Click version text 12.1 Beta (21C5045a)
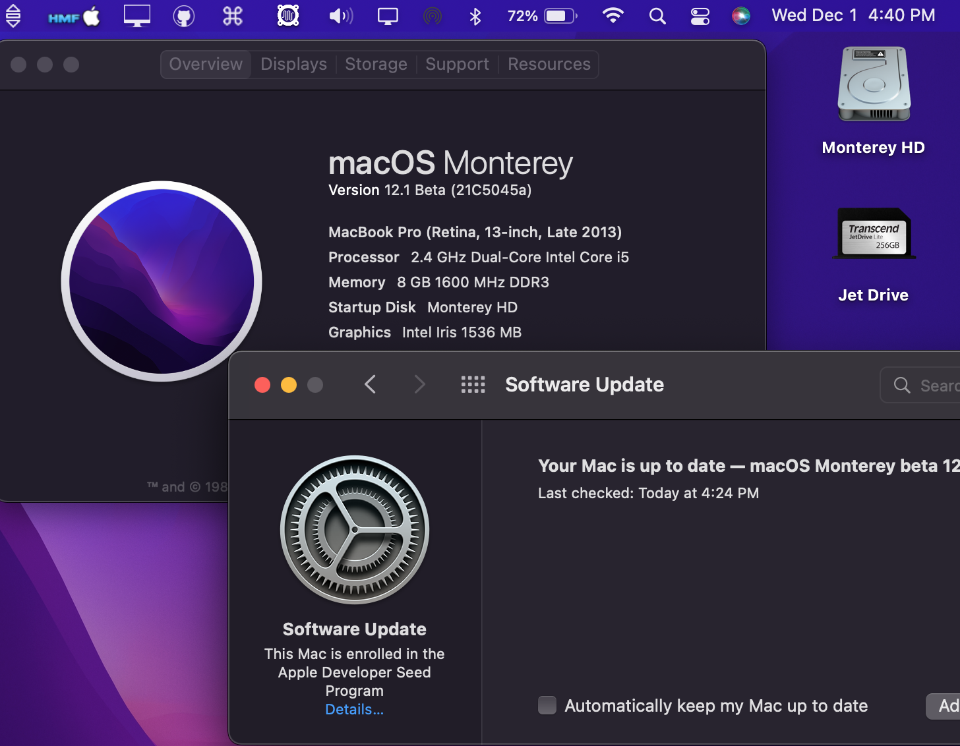This screenshot has height=746, width=960. 430,190
